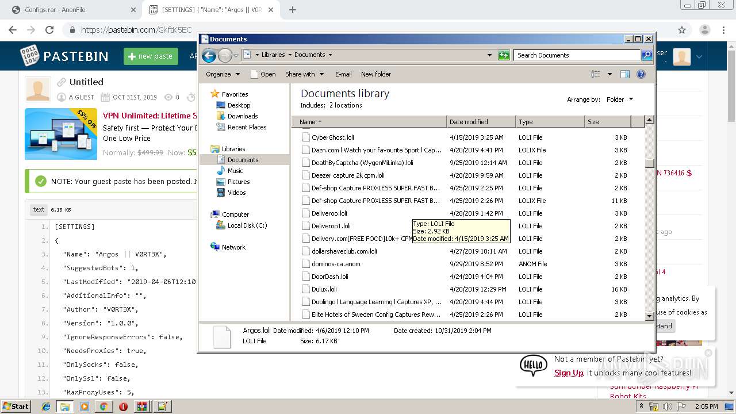The image size is (736, 414).
Task: Open Favorites in navigation pane
Action: [x=235, y=94]
